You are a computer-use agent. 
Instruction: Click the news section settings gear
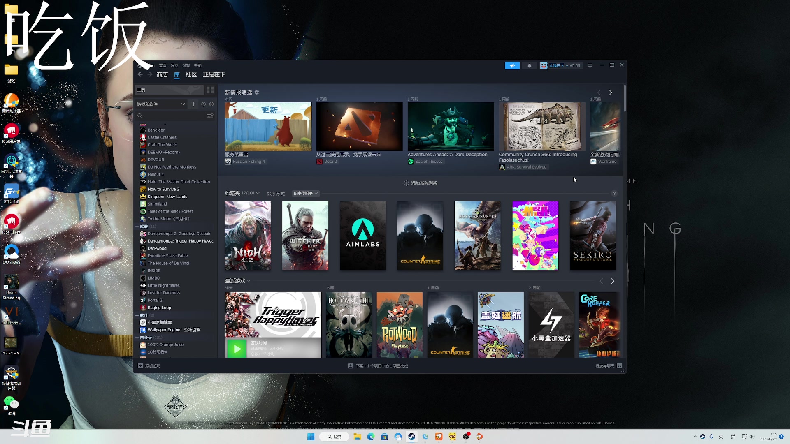pos(257,92)
